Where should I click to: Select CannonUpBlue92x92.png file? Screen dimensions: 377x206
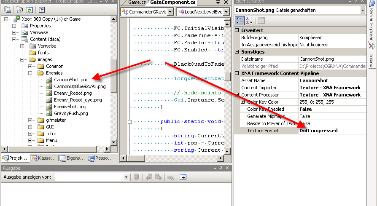tap(80, 86)
